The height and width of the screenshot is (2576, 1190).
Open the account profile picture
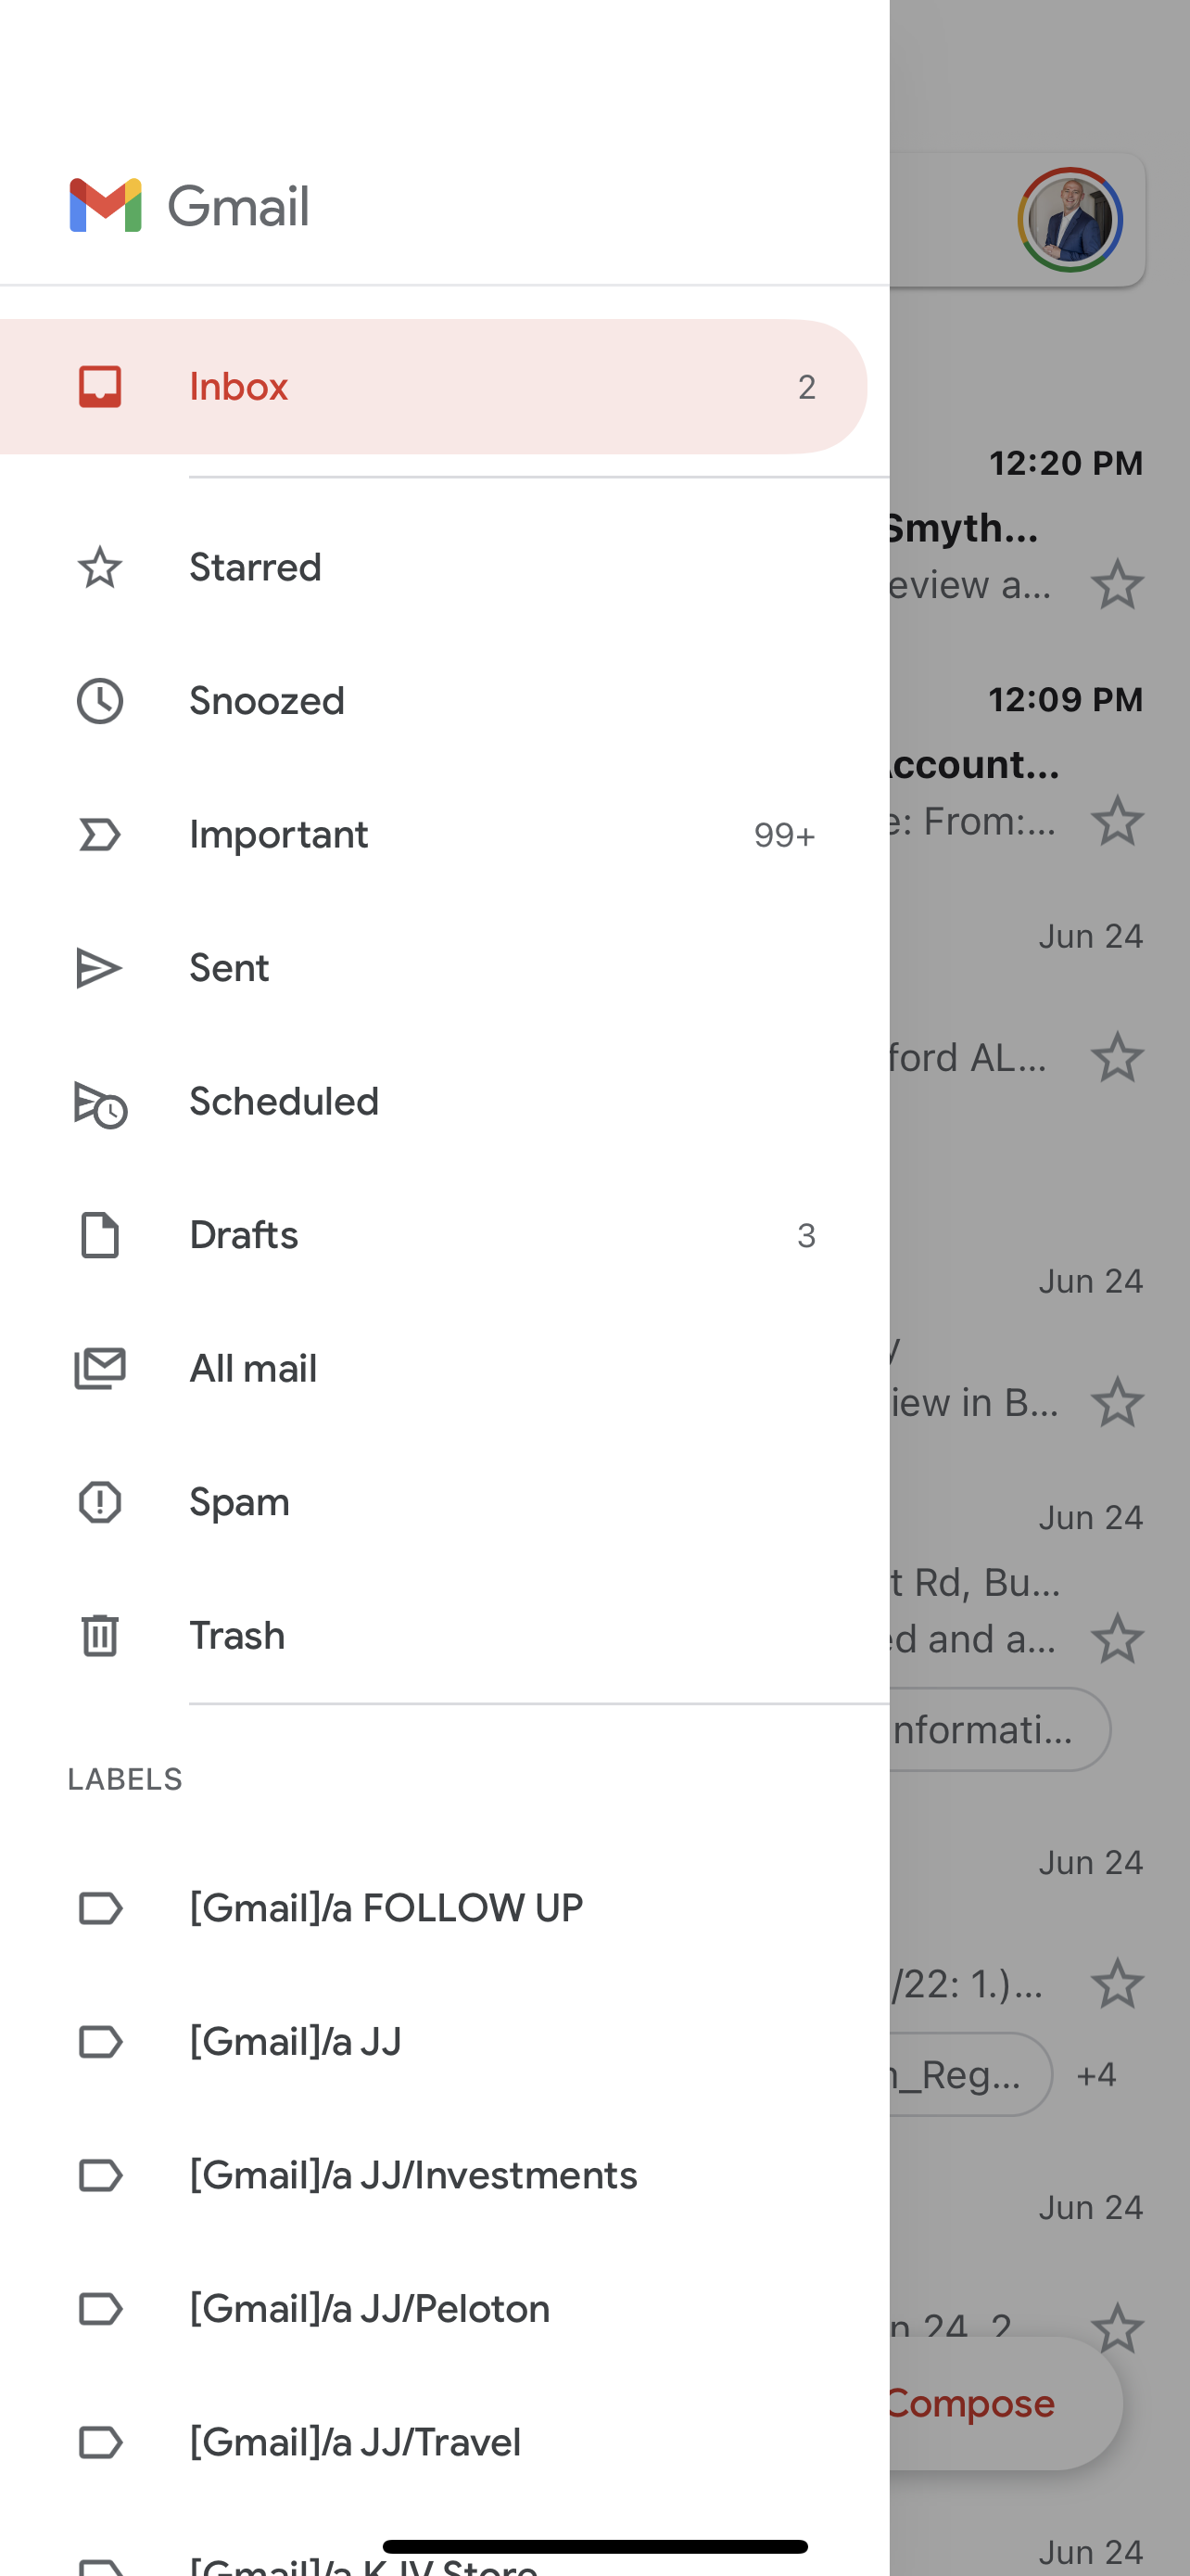(1070, 220)
